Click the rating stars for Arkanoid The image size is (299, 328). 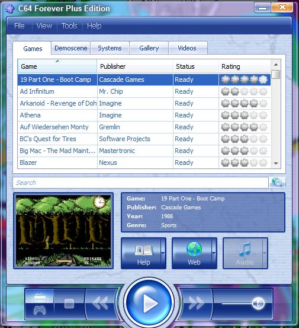(x=244, y=103)
